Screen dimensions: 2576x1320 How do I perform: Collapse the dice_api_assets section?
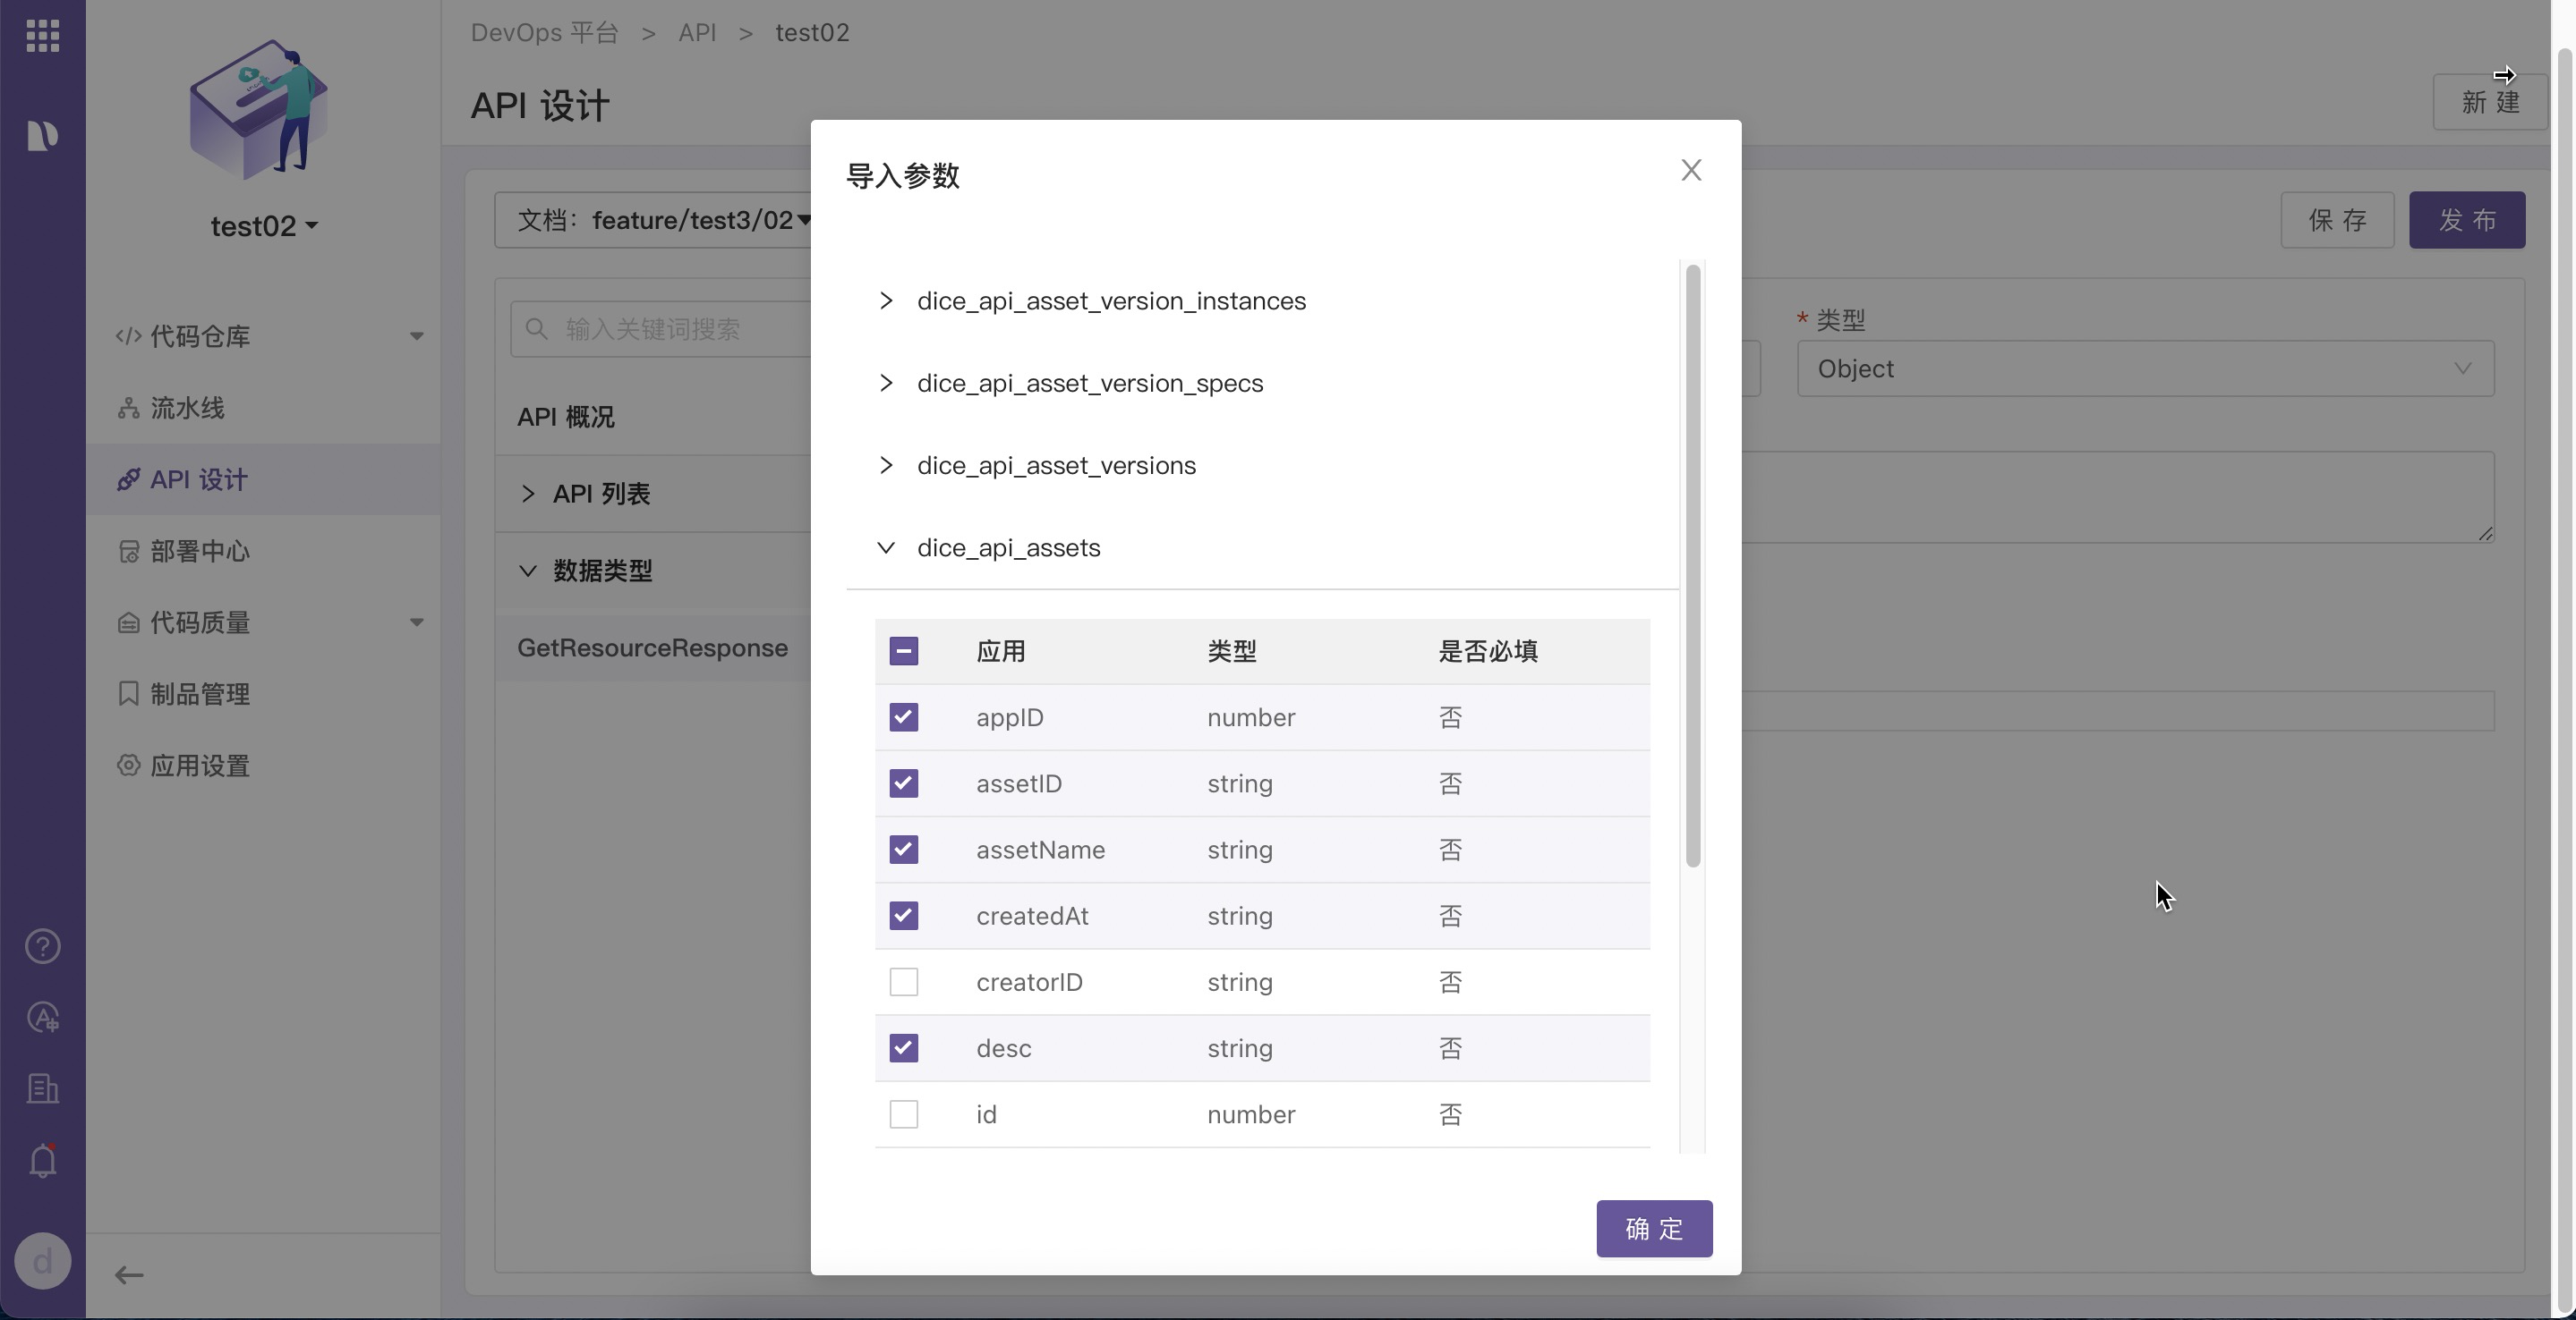pyautogui.click(x=886, y=547)
